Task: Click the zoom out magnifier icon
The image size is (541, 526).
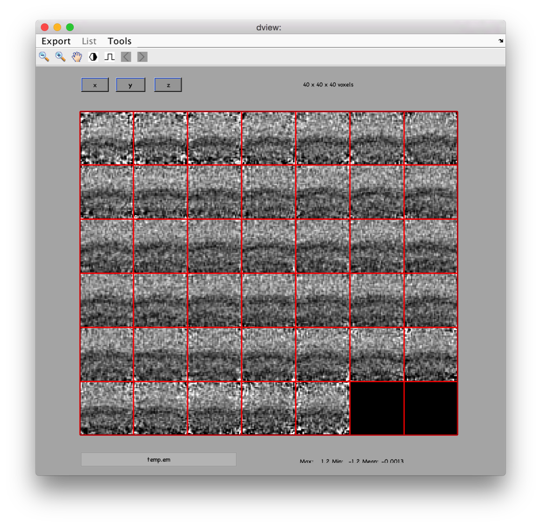Action: point(44,57)
